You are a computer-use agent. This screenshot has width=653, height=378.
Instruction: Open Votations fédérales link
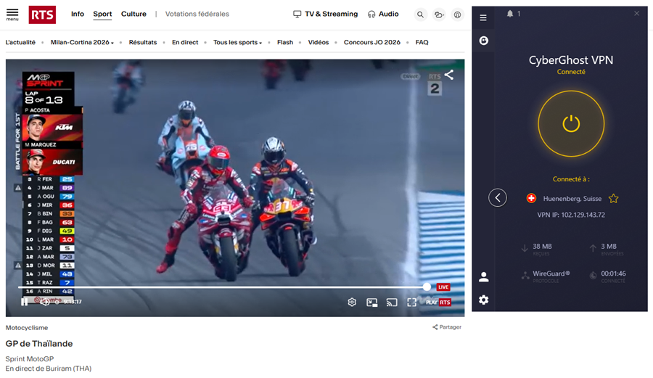197,15
